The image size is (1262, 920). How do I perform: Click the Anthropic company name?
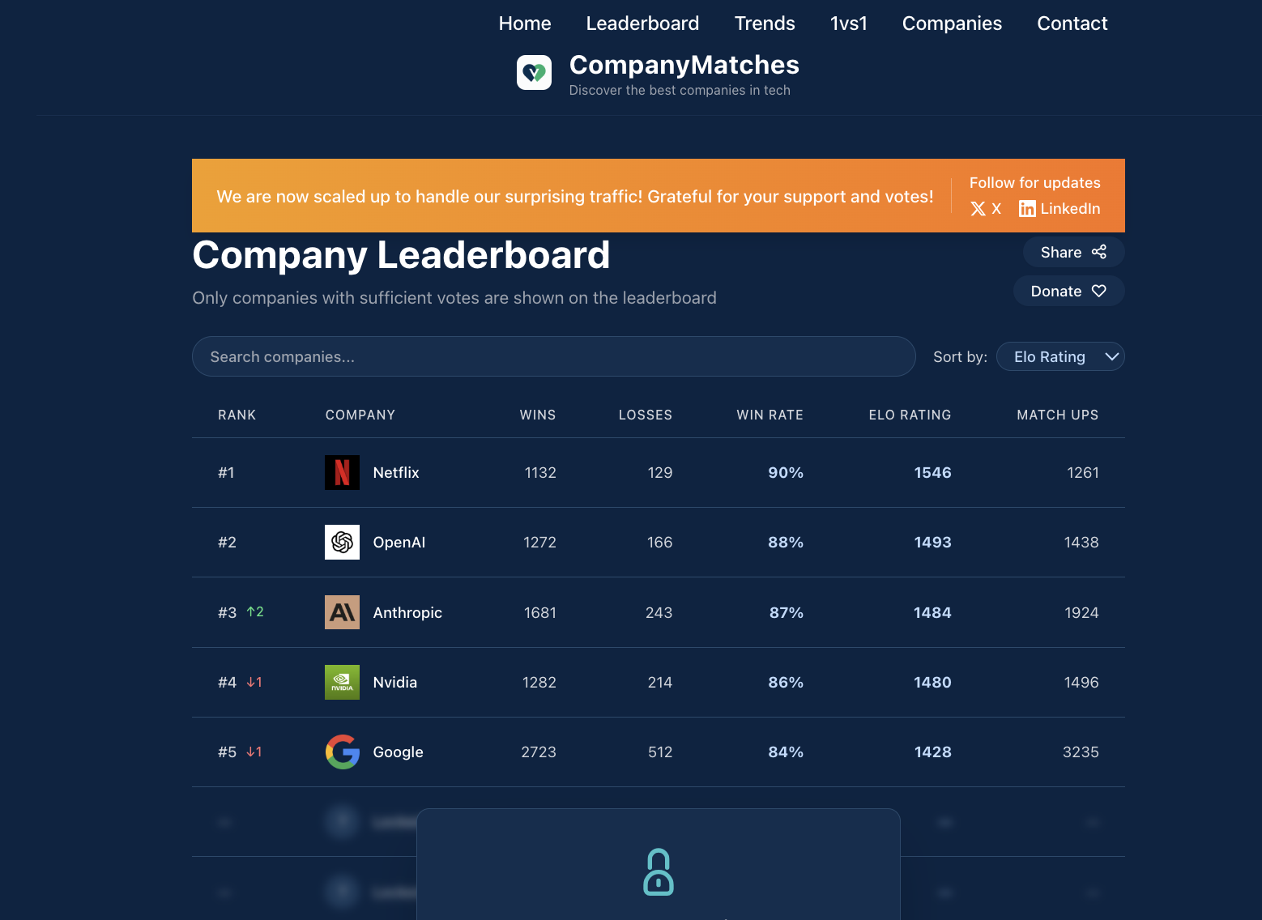click(x=407, y=612)
